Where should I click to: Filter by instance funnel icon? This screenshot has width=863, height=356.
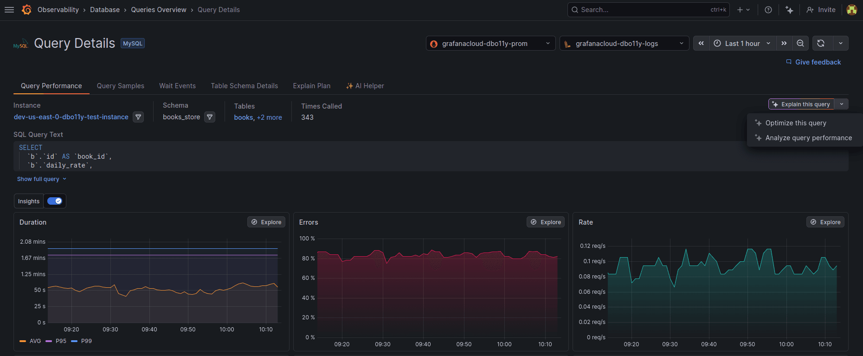pyautogui.click(x=138, y=117)
